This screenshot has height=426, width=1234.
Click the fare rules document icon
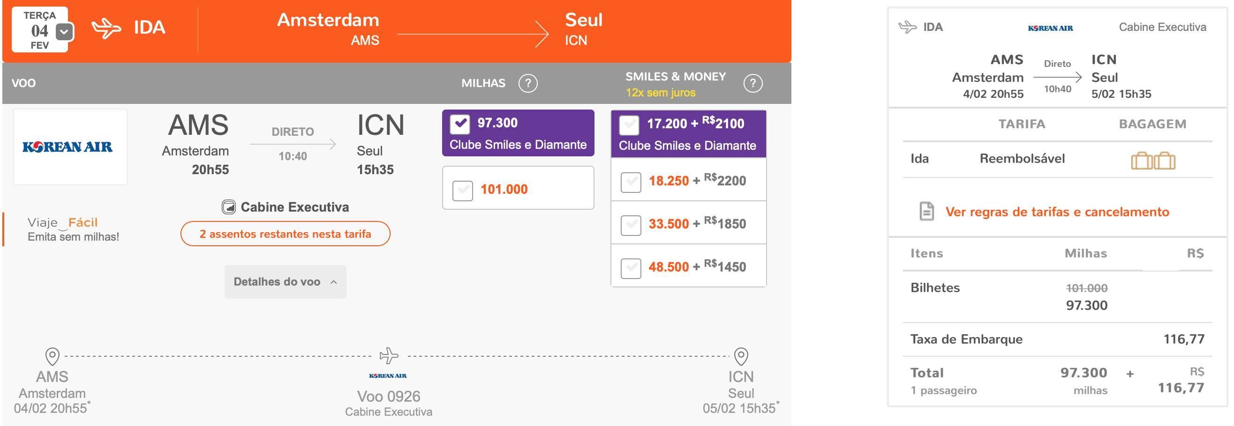pyautogui.click(x=926, y=211)
